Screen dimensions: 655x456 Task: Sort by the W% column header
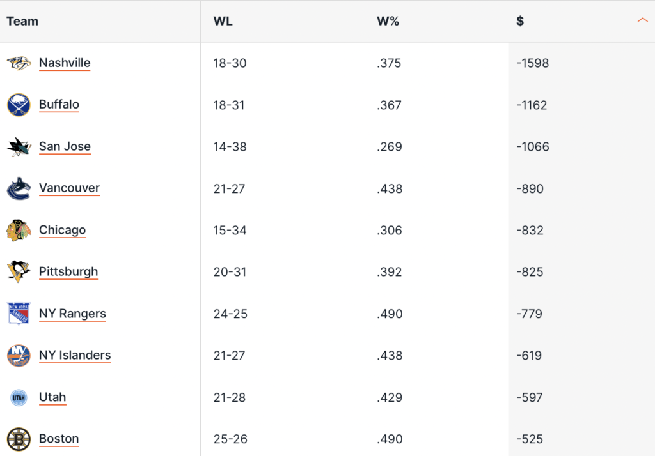tap(388, 21)
